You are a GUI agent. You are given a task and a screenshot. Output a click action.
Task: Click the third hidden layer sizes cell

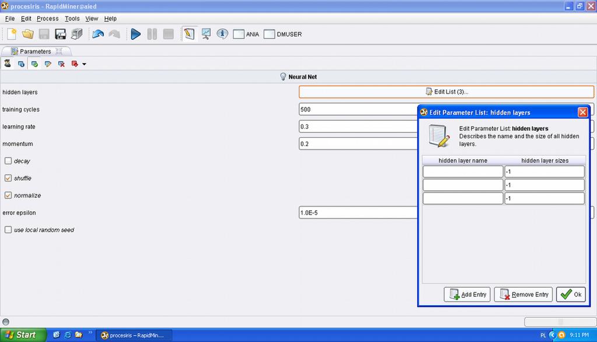pos(544,198)
